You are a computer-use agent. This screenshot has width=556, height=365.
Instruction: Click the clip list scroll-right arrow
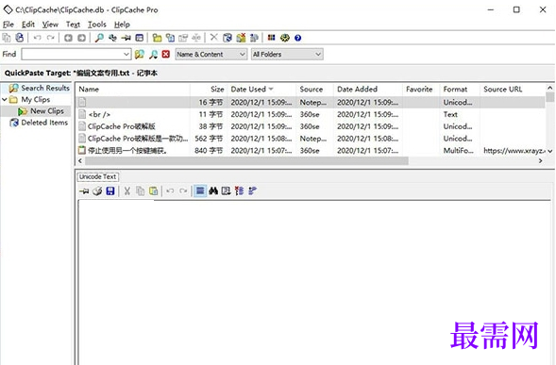[540, 161]
